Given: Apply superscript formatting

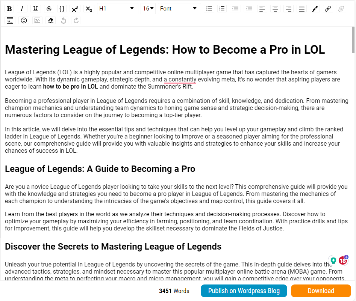Looking at the screenshot, I should pyautogui.click(x=75, y=9).
